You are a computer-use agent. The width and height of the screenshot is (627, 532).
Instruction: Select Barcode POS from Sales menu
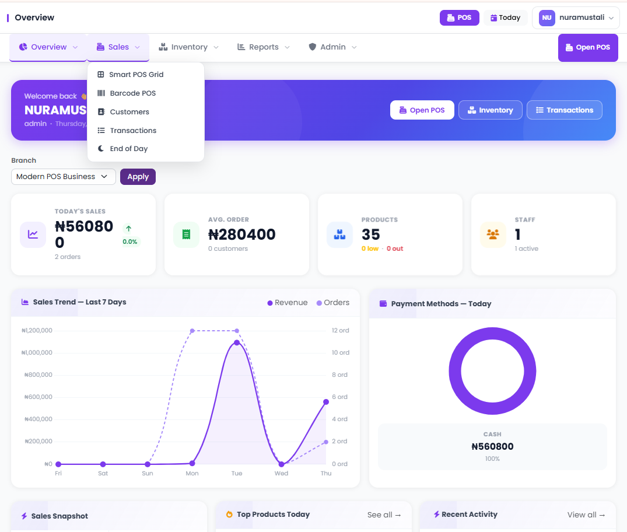pos(132,93)
